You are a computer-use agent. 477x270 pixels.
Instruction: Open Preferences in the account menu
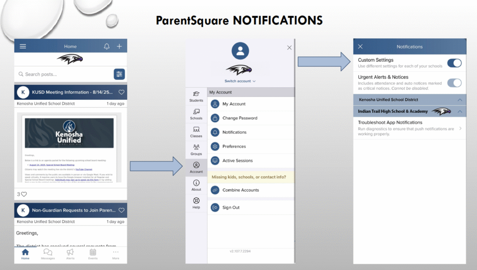251,146
